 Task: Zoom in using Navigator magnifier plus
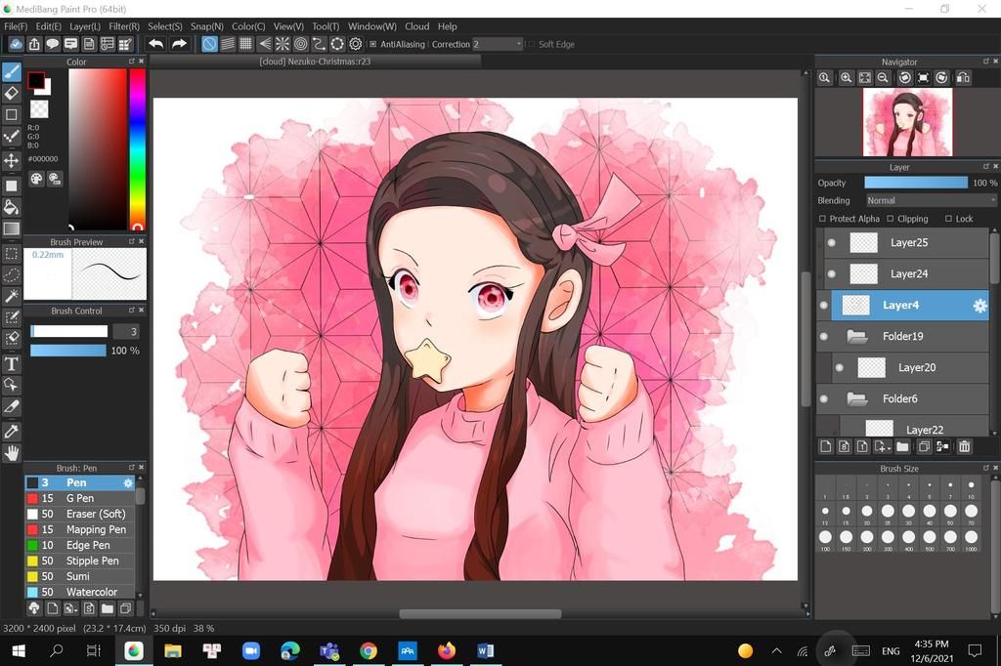[x=846, y=78]
